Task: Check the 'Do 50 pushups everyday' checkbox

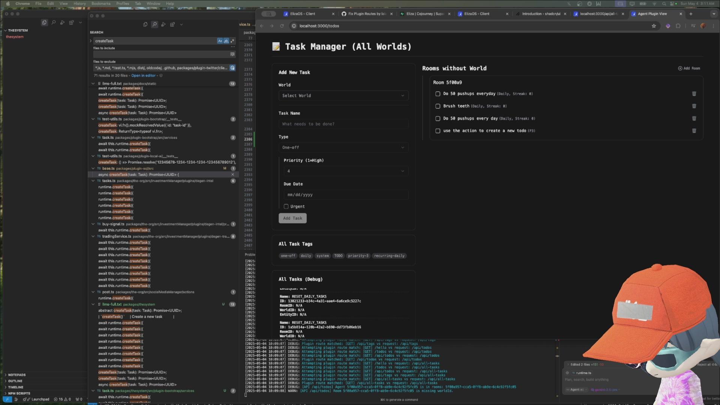Action: tap(438, 94)
